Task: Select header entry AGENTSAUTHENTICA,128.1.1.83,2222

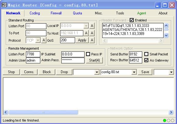Action: click(x=132, y=30)
